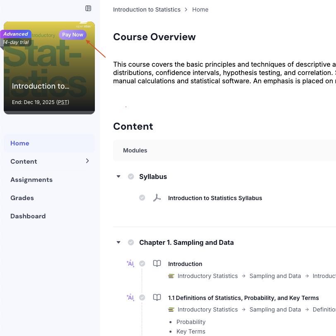Click the AI icon beside Introduction
The width and height of the screenshot is (336, 336).
click(130, 263)
